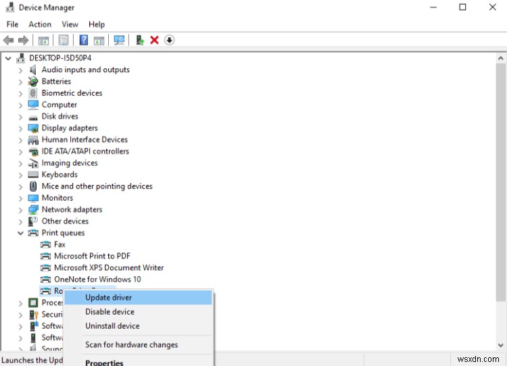Select Microsoft XPS Document Writer item
The height and width of the screenshot is (366, 507).
click(x=109, y=268)
